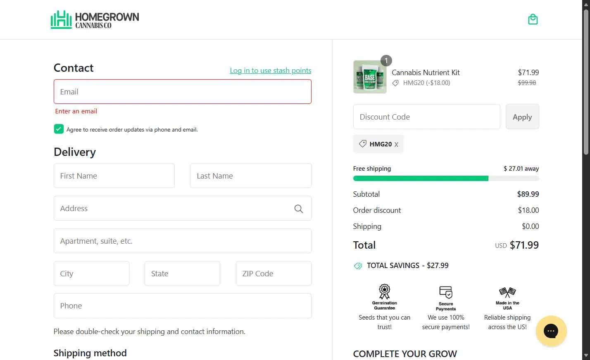The height and width of the screenshot is (360, 590).
Task: Click 'We use 100% secure payments!' text
Action: coord(446,322)
